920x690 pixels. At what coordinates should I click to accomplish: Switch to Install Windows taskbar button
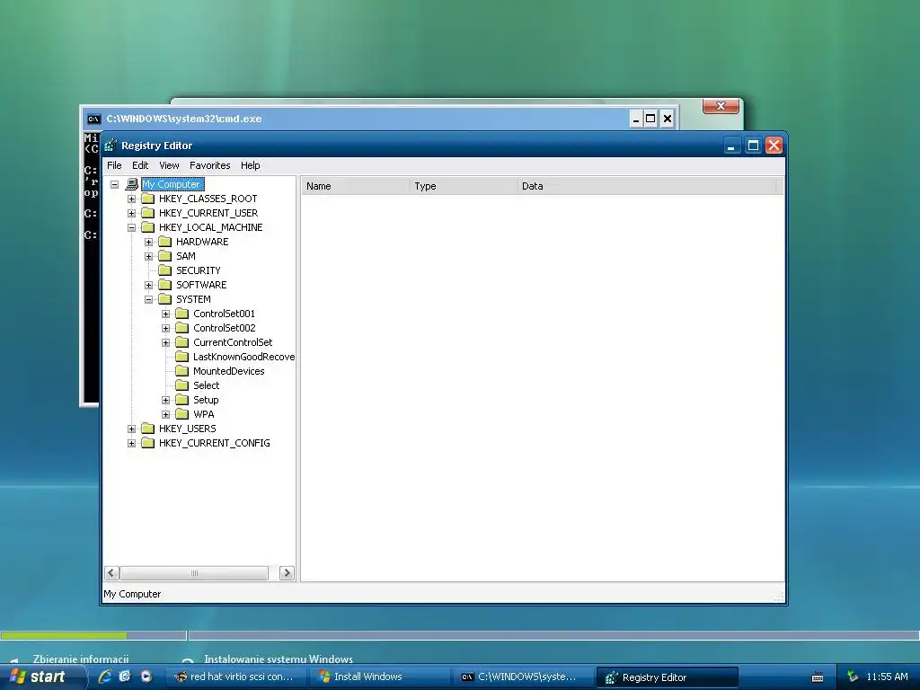pyautogui.click(x=380, y=677)
